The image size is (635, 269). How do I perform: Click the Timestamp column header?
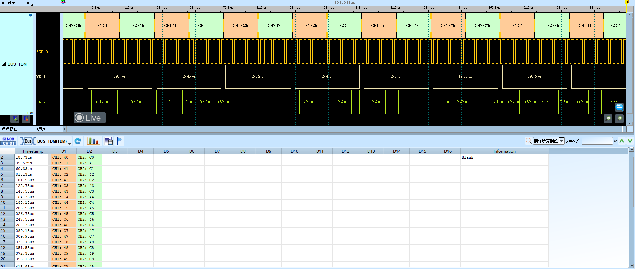click(x=33, y=151)
